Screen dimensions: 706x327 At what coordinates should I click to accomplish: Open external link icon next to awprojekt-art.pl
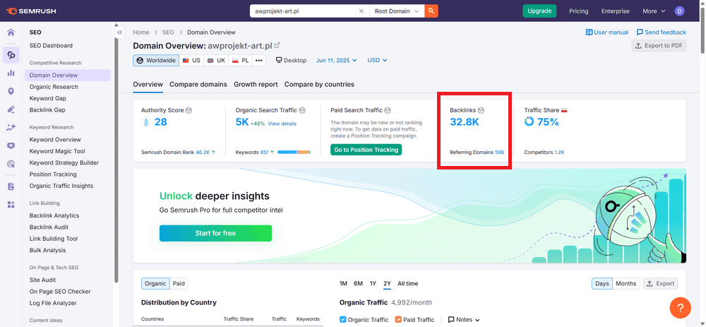277,45
